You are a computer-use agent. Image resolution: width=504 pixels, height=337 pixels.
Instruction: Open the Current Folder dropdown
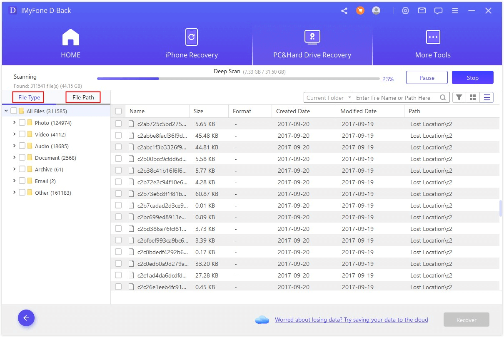(x=328, y=98)
